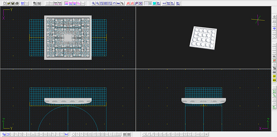277x137 pixels.
Task: Click the DEL button in right toolbar
Action: (x=274, y=56)
